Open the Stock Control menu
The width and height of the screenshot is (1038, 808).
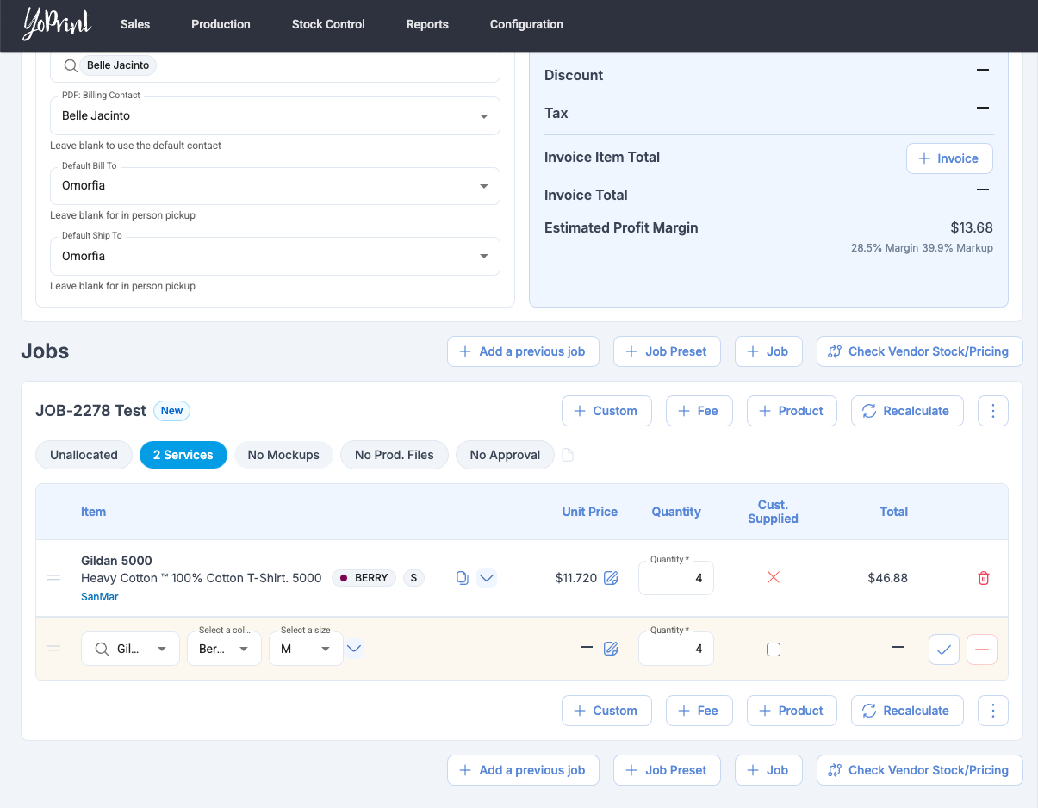(x=328, y=24)
